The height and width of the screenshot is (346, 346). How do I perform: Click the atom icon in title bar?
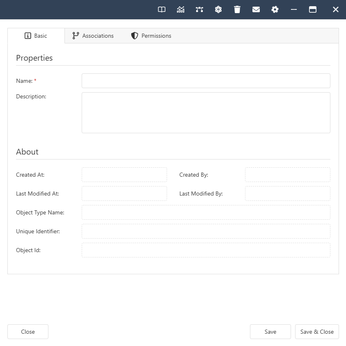click(x=218, y=9)
